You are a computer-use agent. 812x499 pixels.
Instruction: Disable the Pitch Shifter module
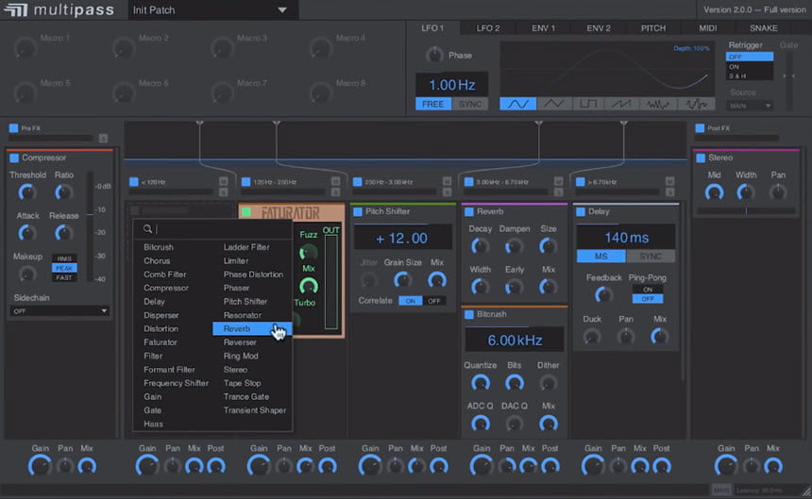[357, 211]
